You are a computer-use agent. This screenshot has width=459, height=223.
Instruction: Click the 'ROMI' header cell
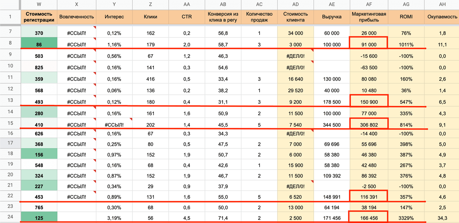[407, 17]
